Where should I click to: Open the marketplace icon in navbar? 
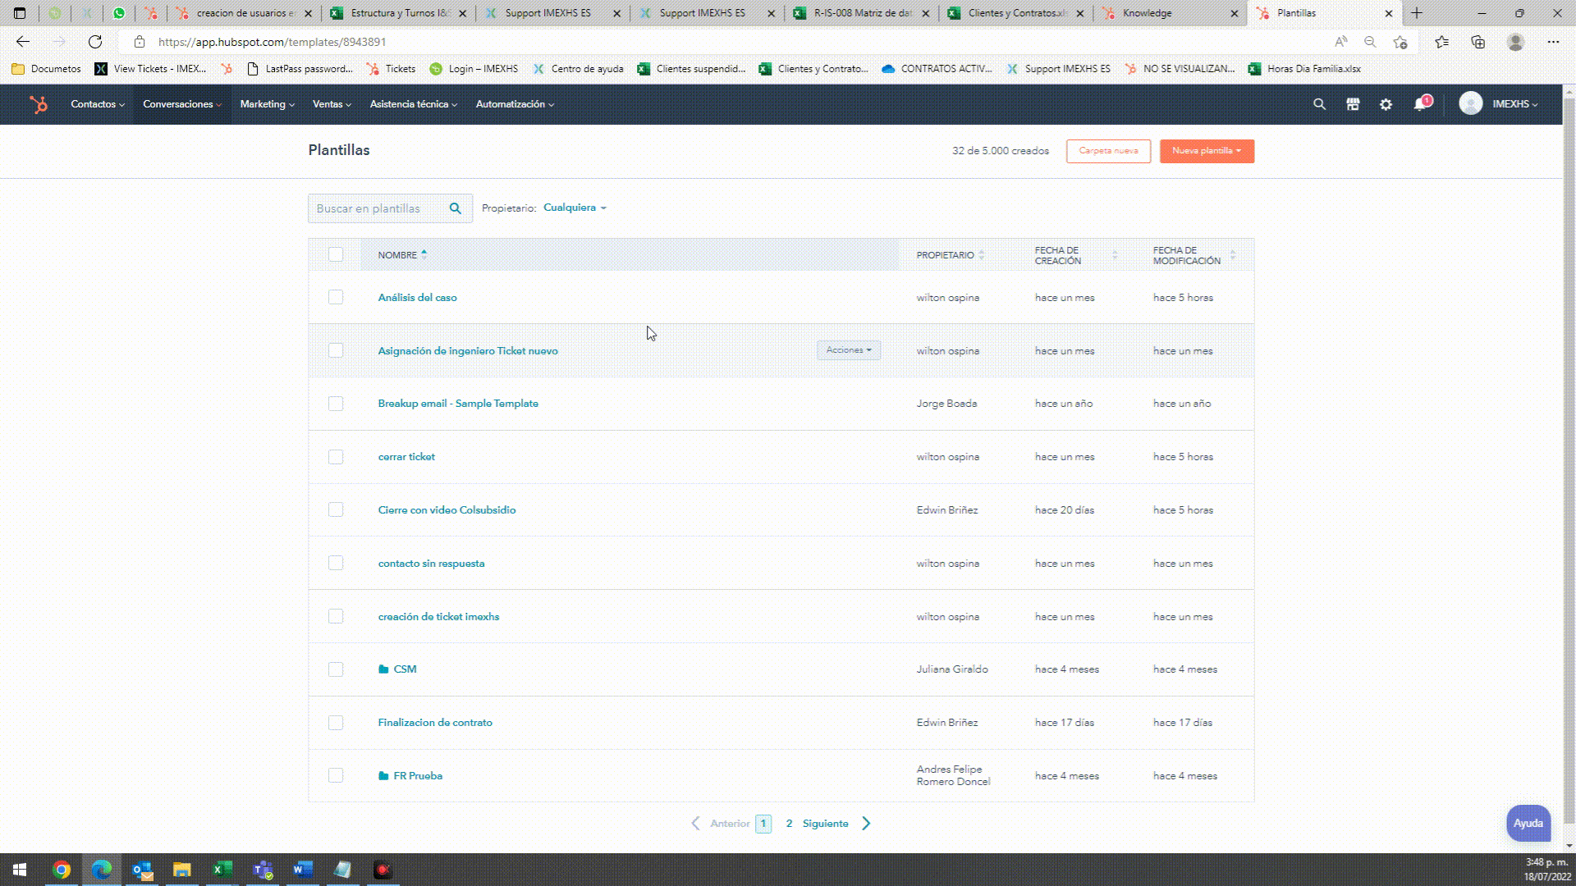[x=1353, y=104]
